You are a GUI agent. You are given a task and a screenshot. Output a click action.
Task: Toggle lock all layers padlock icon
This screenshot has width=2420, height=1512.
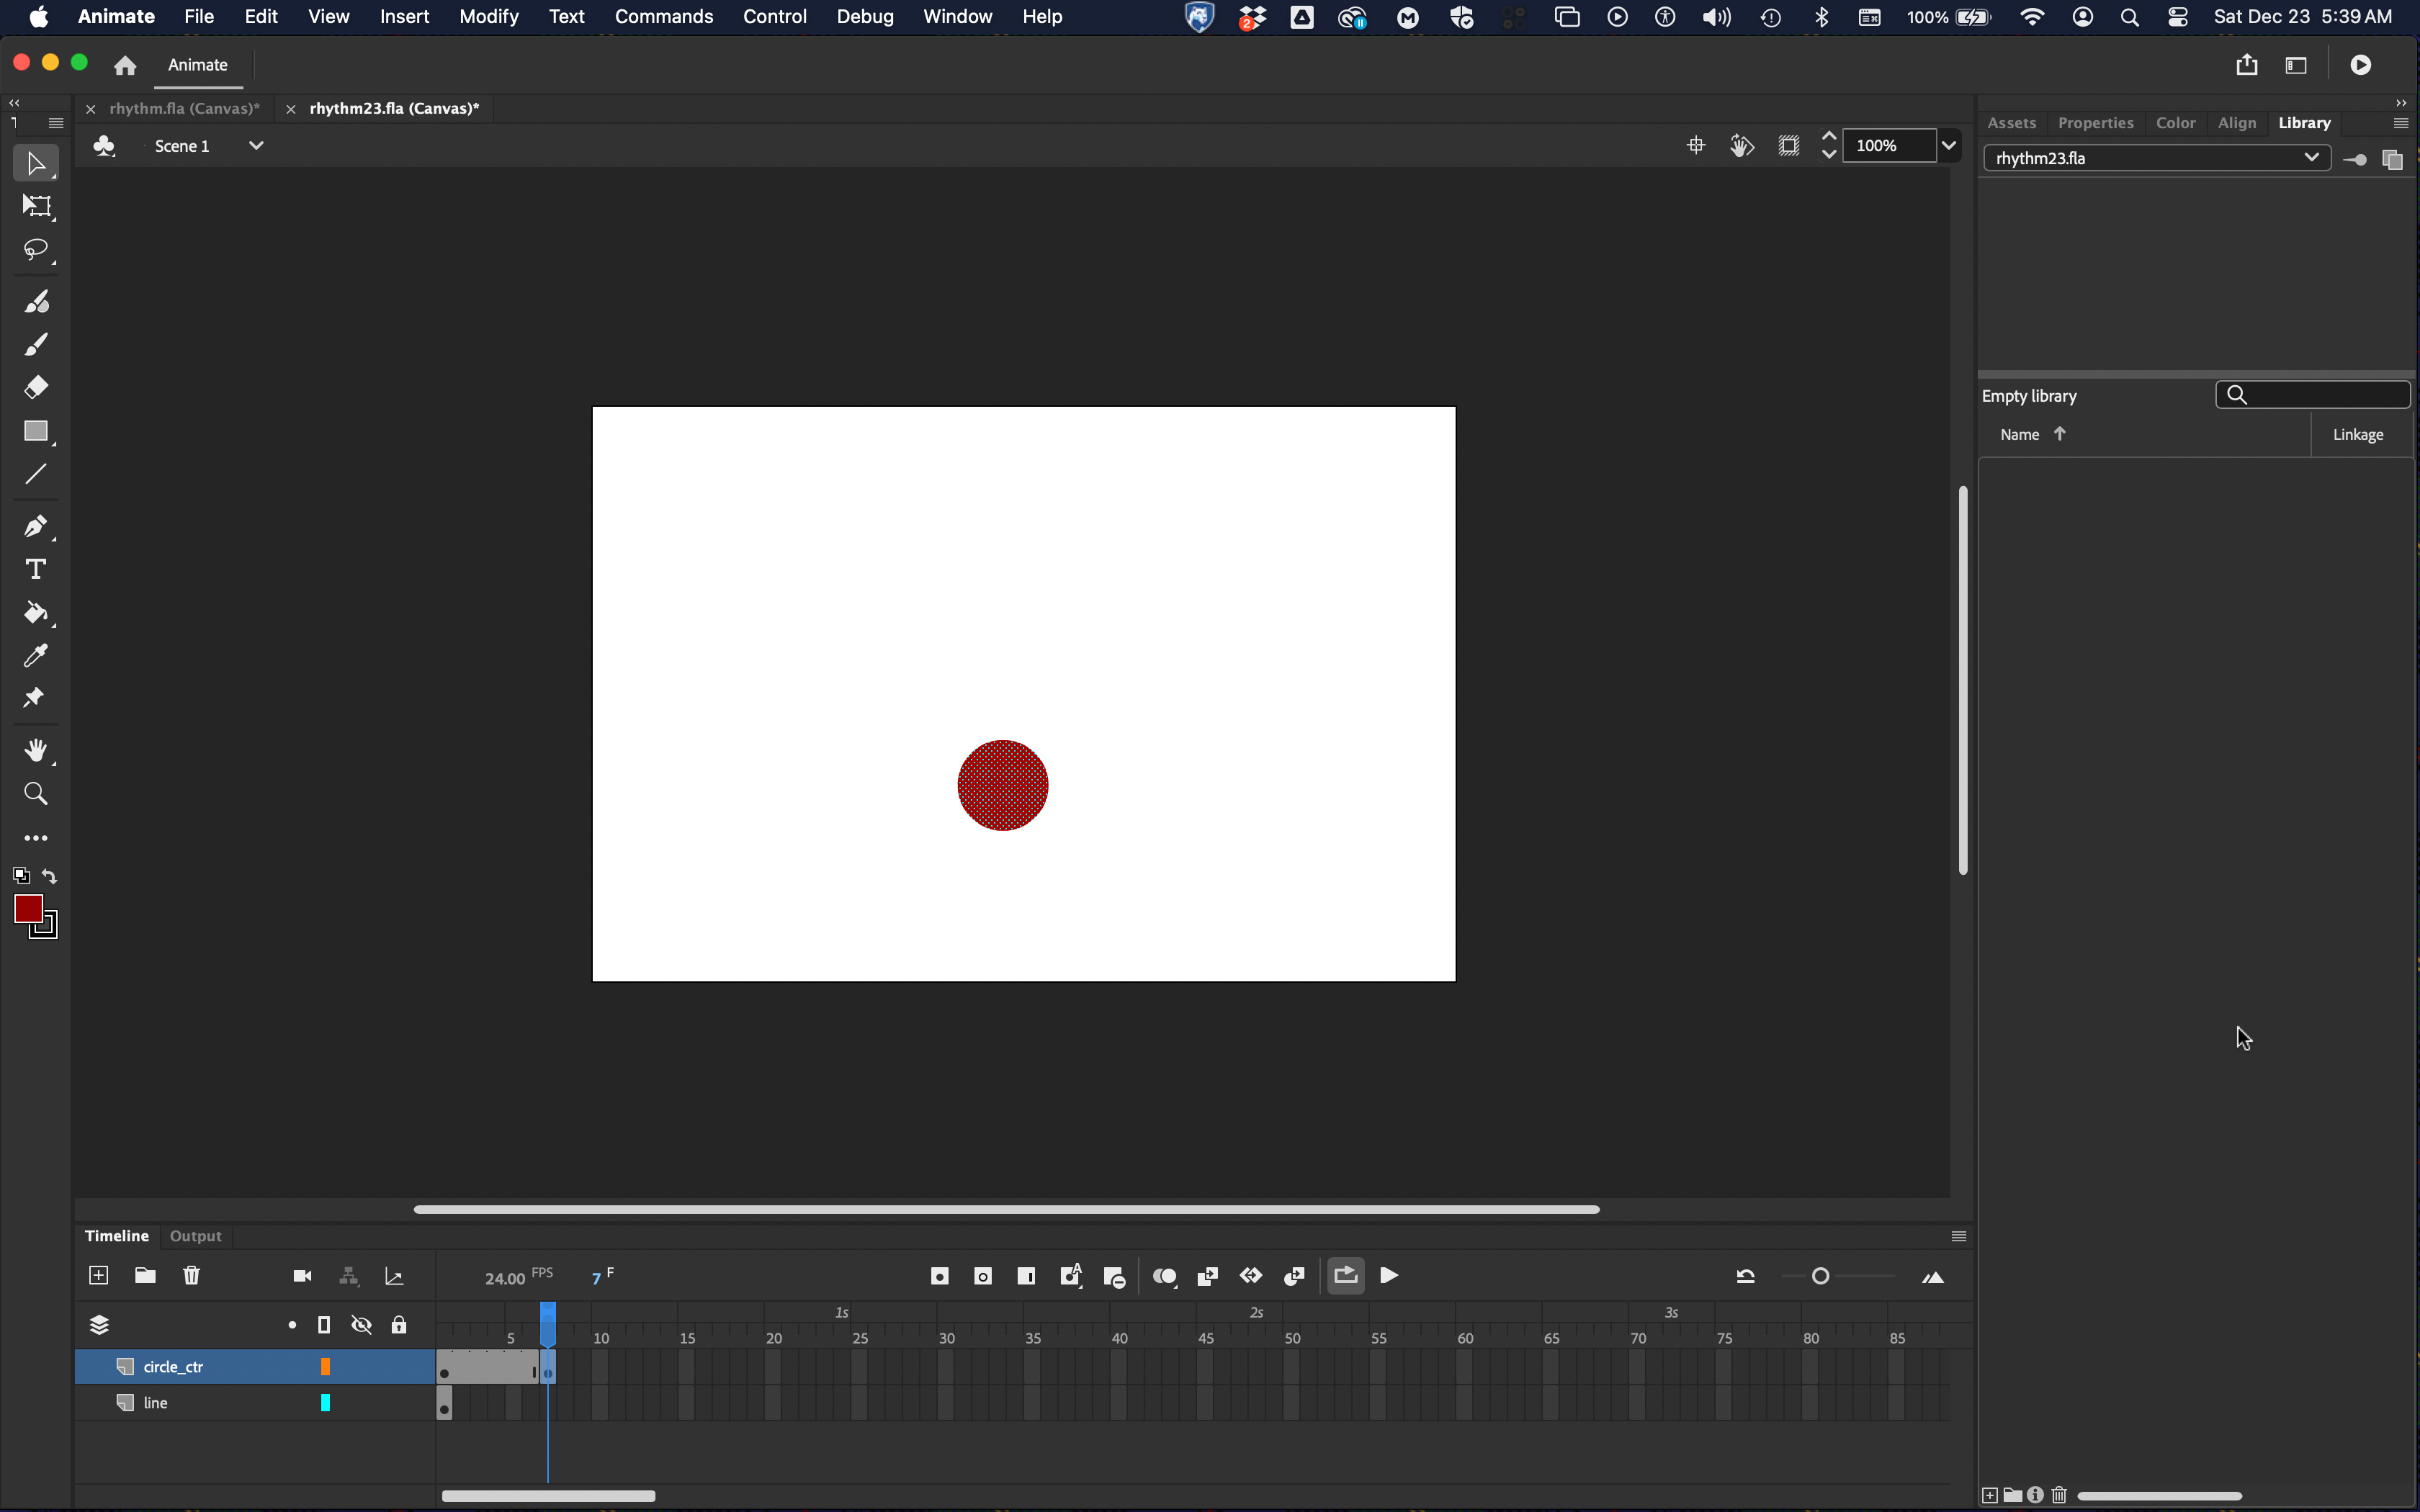[x=398, y=1325]
